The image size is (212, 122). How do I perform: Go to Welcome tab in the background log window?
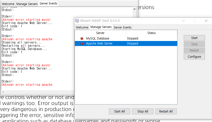[x=8, y=4]
